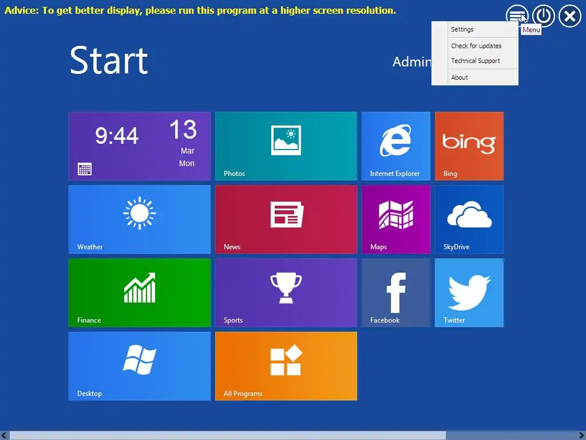Click the Admin user name
The height and width of the screenshot is (440, 586).
click(x=412, y=62)
